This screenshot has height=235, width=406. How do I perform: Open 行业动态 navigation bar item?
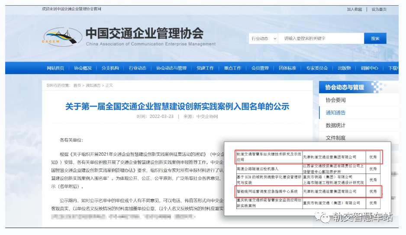[138, 68]
